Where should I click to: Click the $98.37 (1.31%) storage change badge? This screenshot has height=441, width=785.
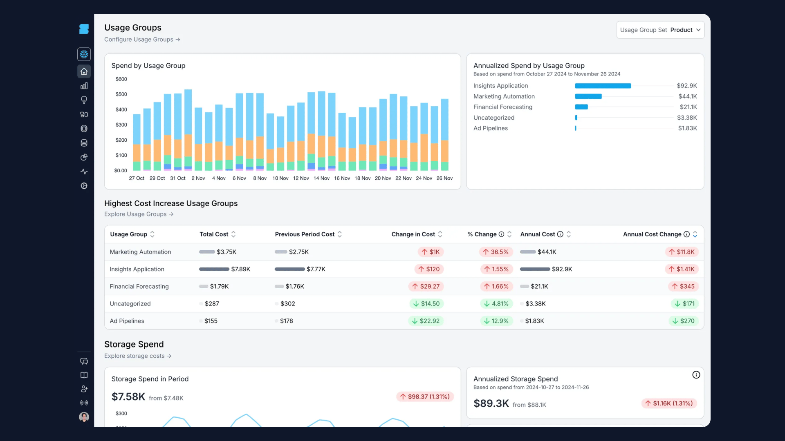pos(425,396)
